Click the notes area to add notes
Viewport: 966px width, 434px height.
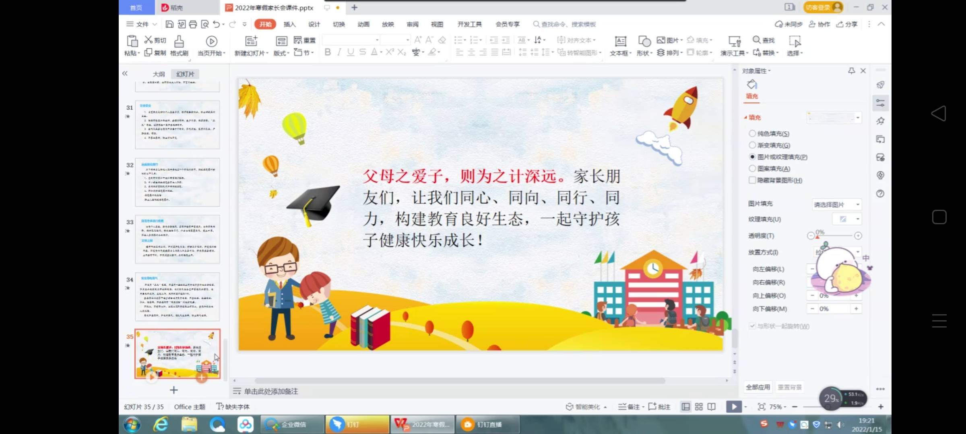(x=271, y=391)
